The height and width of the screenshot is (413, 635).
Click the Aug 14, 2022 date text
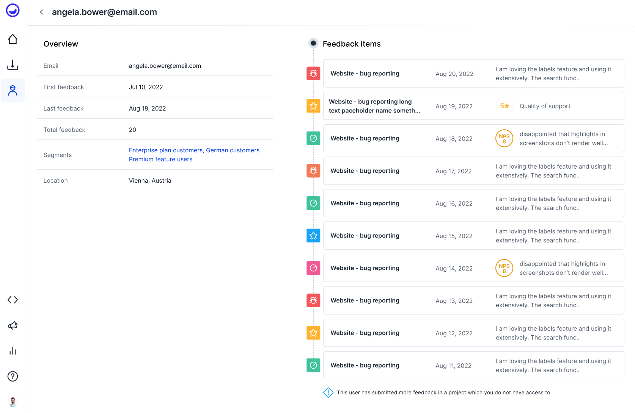454,268
